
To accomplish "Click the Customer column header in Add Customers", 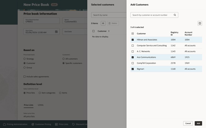I will (141, 33).
